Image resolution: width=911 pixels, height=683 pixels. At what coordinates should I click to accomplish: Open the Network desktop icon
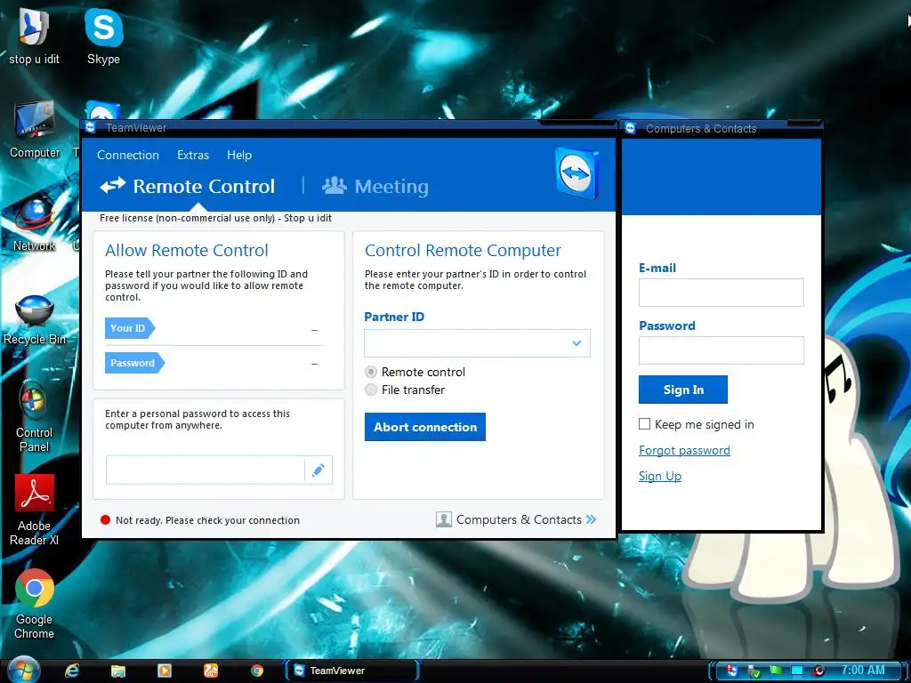pos(35,223)
